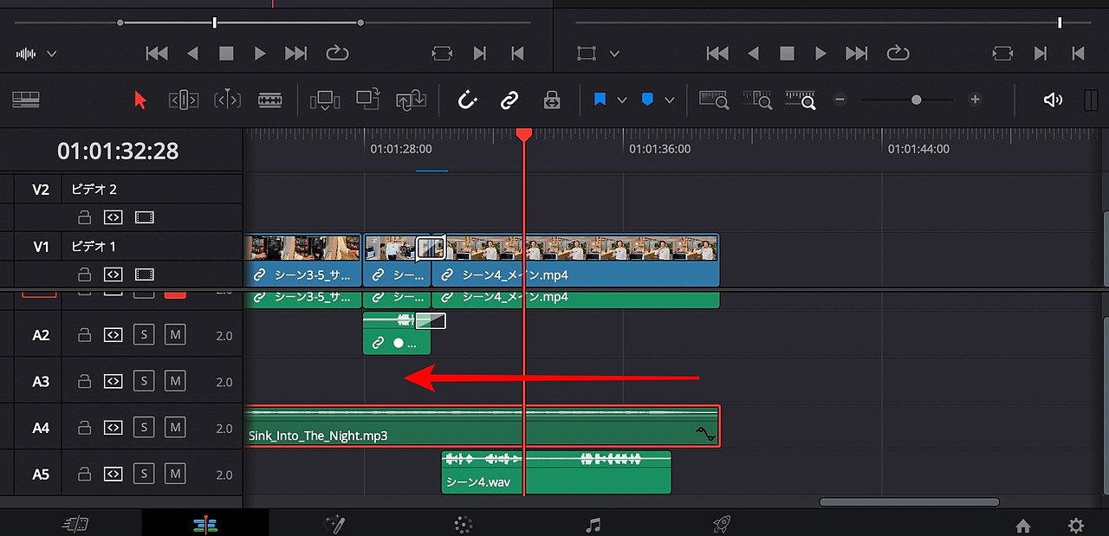Switch to the Deliver page
The image size is (1109, 536).
[x=722, y=524]
